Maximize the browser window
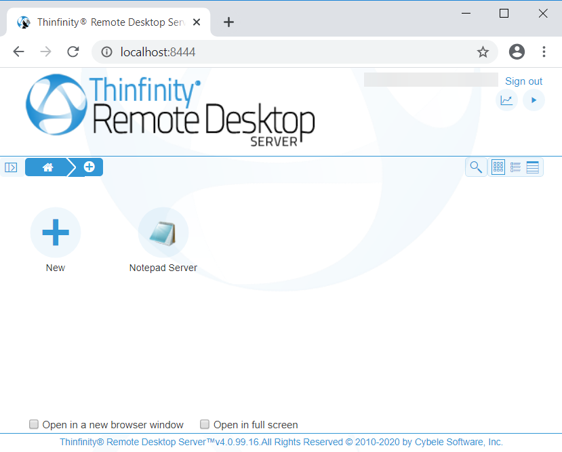562x452 pixels. [x=504, y=14]
